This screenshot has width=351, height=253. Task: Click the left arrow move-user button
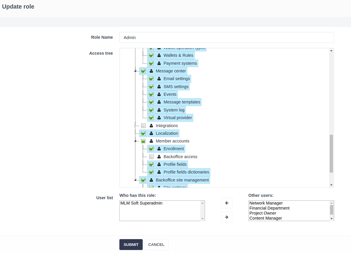pos(227,203)
